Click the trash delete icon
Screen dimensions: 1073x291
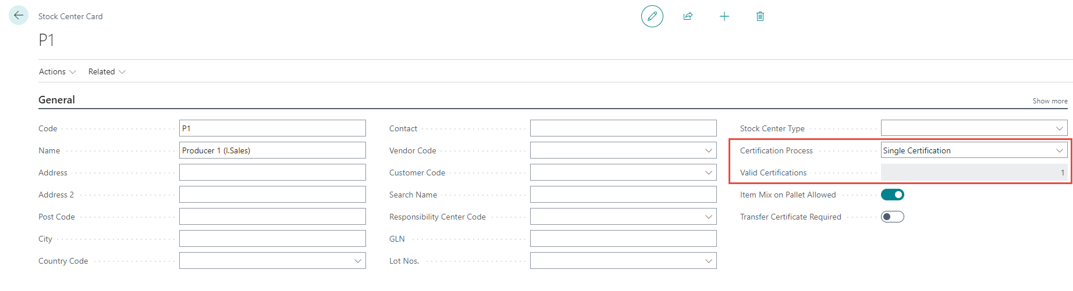tap(760, 16)
